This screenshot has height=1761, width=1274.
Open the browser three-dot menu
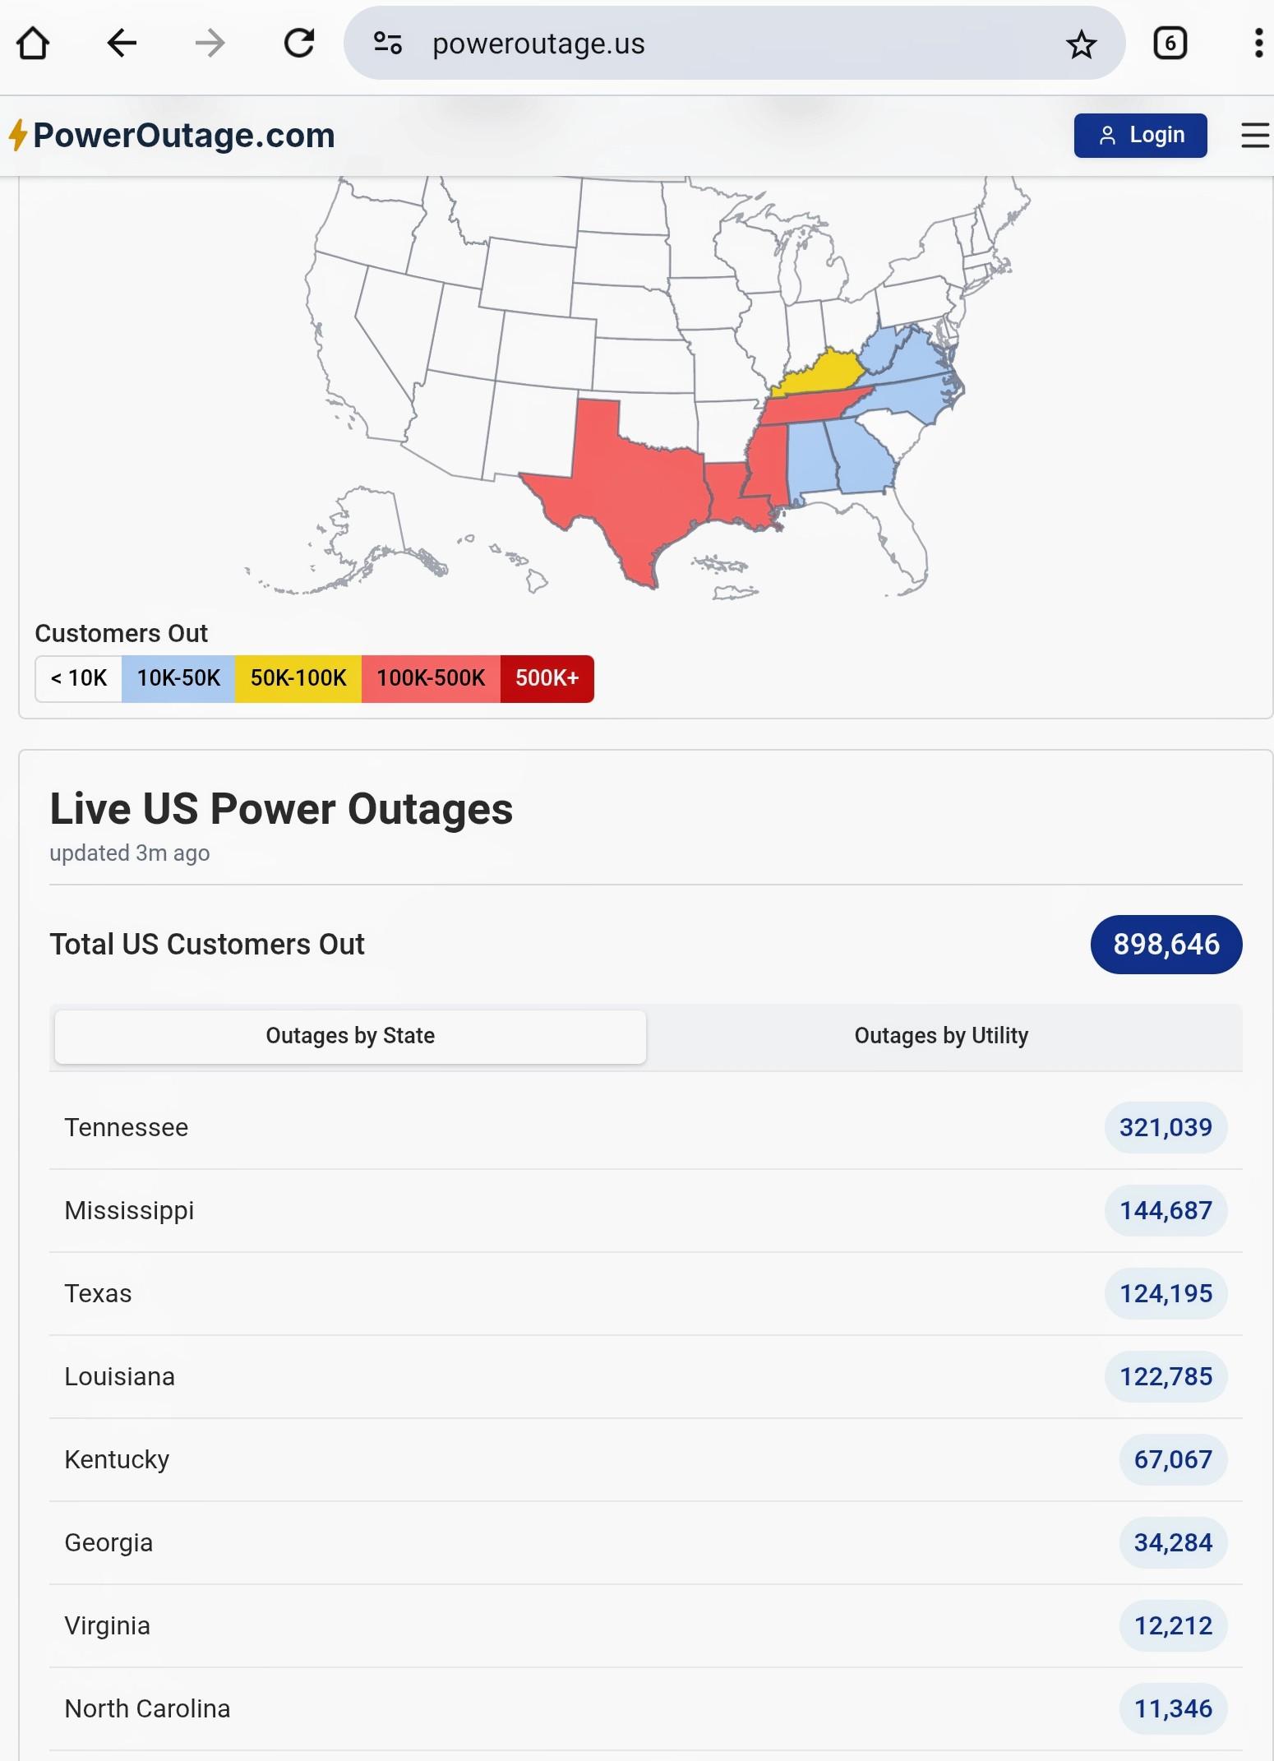(1258, 44)
